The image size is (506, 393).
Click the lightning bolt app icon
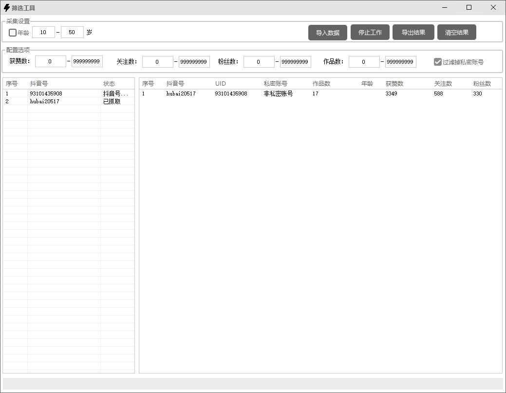[6, 7]
